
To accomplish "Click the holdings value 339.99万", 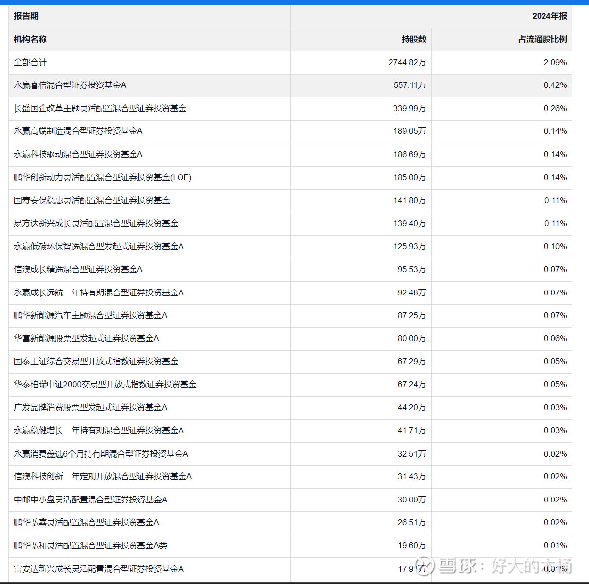I will click(x=410, y=109).
